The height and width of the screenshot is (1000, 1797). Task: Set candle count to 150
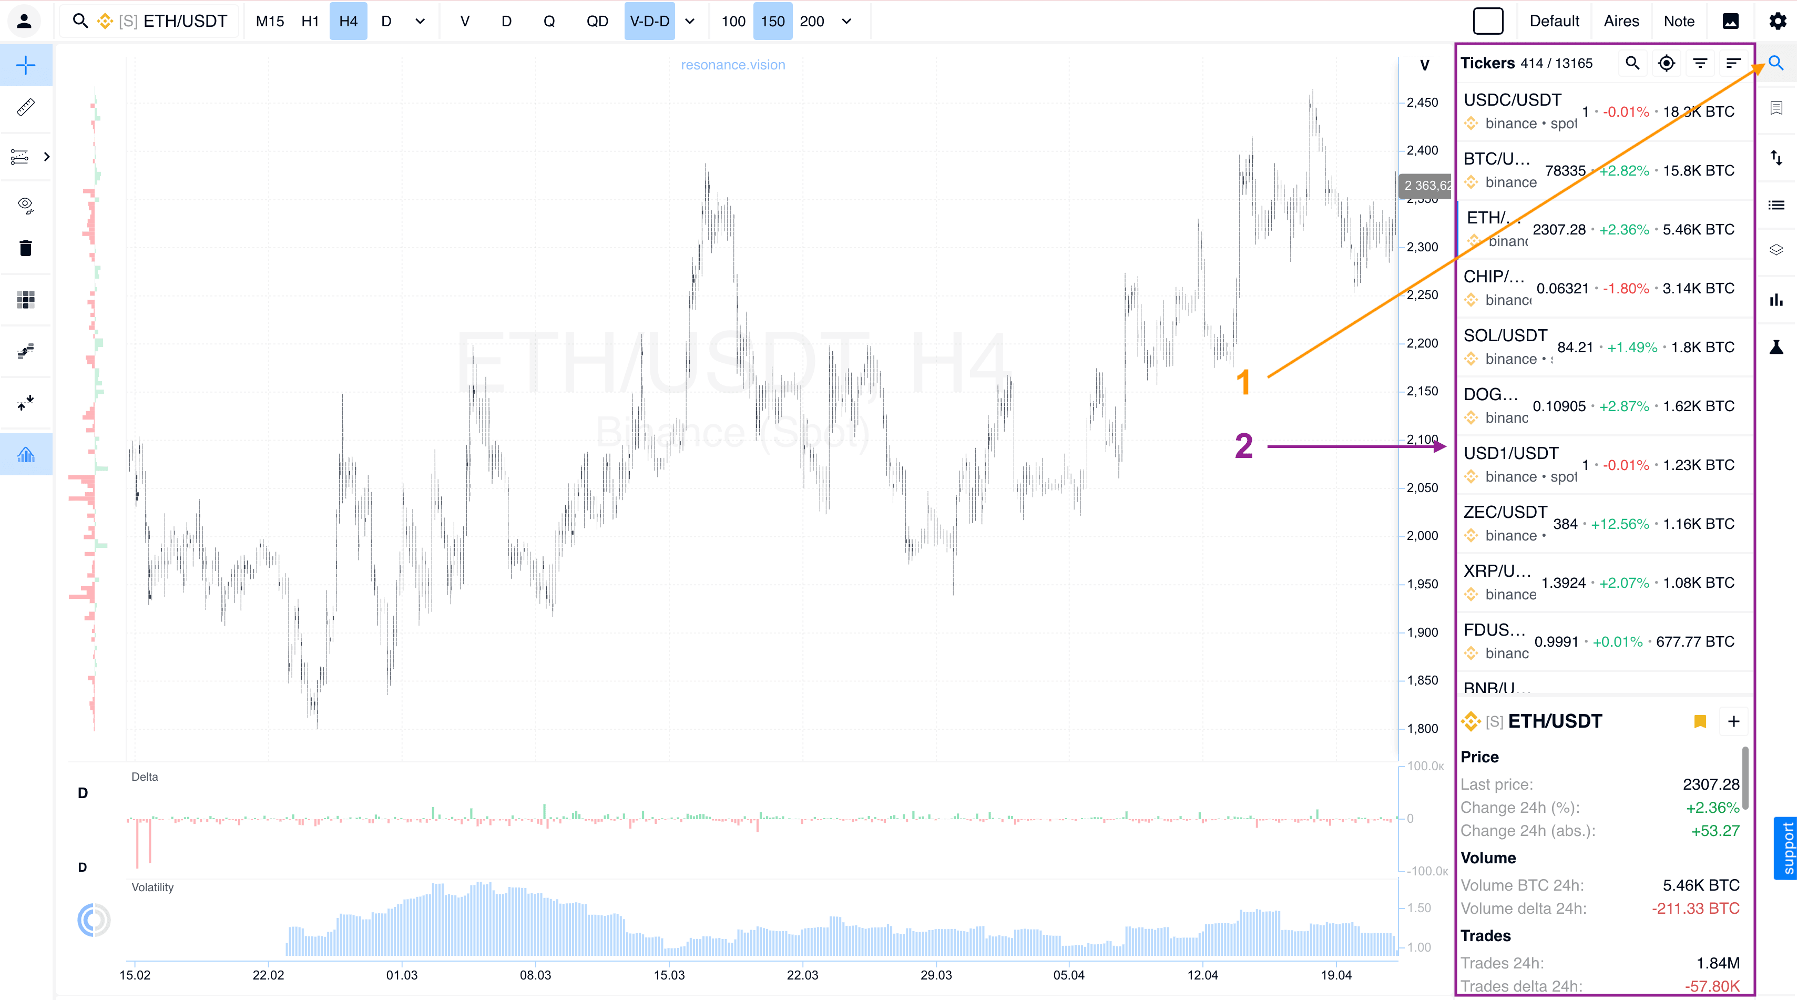click(x=772, y=21)
